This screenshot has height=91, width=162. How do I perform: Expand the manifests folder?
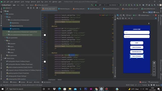(5, 14)
